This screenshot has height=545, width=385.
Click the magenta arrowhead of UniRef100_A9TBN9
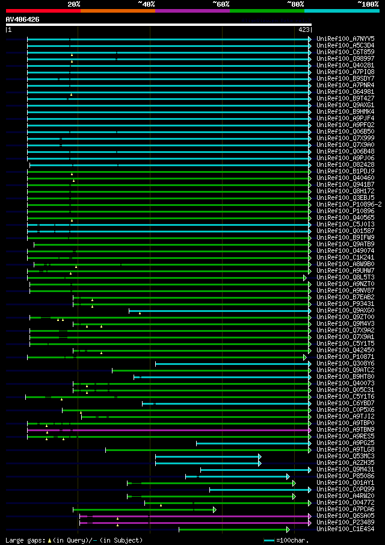310,430
